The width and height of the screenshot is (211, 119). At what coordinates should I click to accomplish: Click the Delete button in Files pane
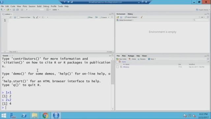pyautogui.click(x=133, y=59)
